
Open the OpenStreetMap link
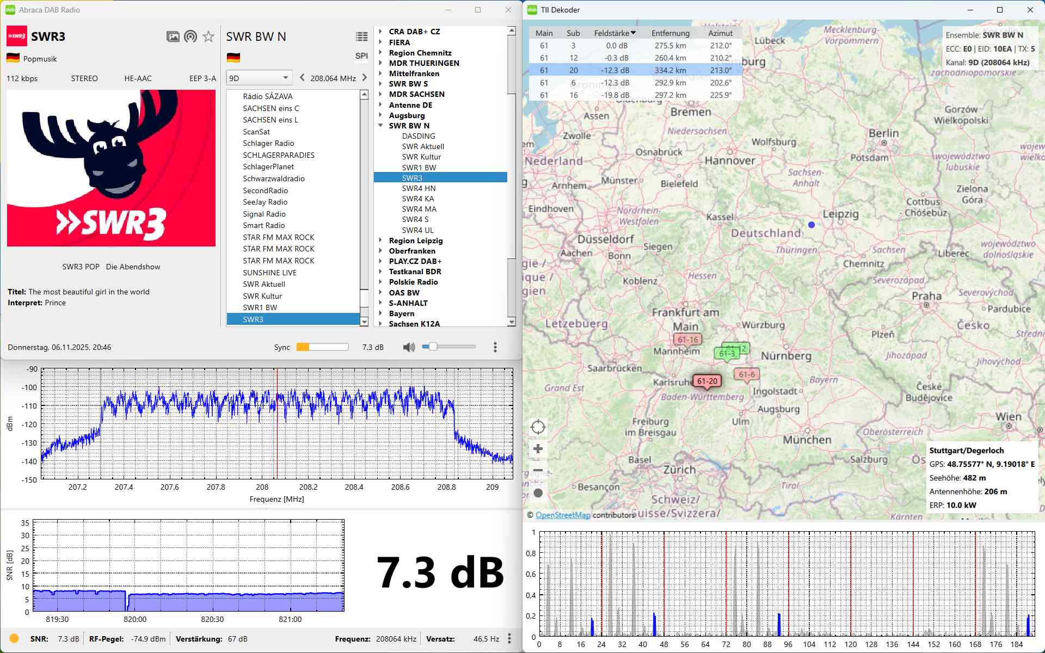562,515
